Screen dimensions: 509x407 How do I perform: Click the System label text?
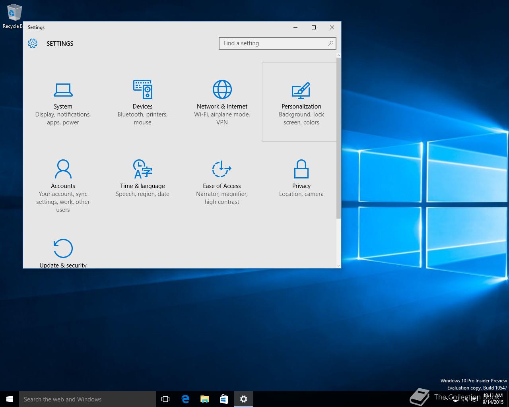(x=63, y=107)
